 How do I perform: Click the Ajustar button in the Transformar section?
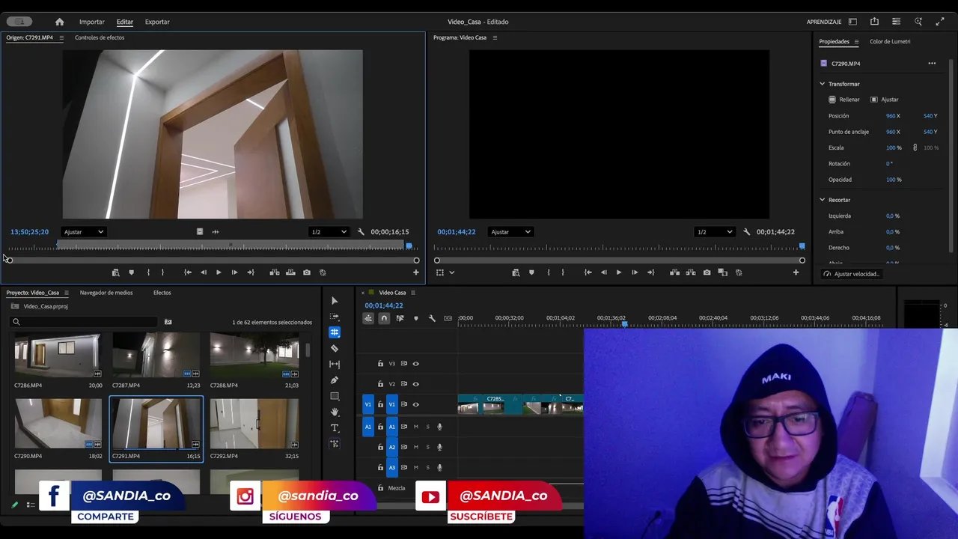pyautogui.click(x=884, y=100)
